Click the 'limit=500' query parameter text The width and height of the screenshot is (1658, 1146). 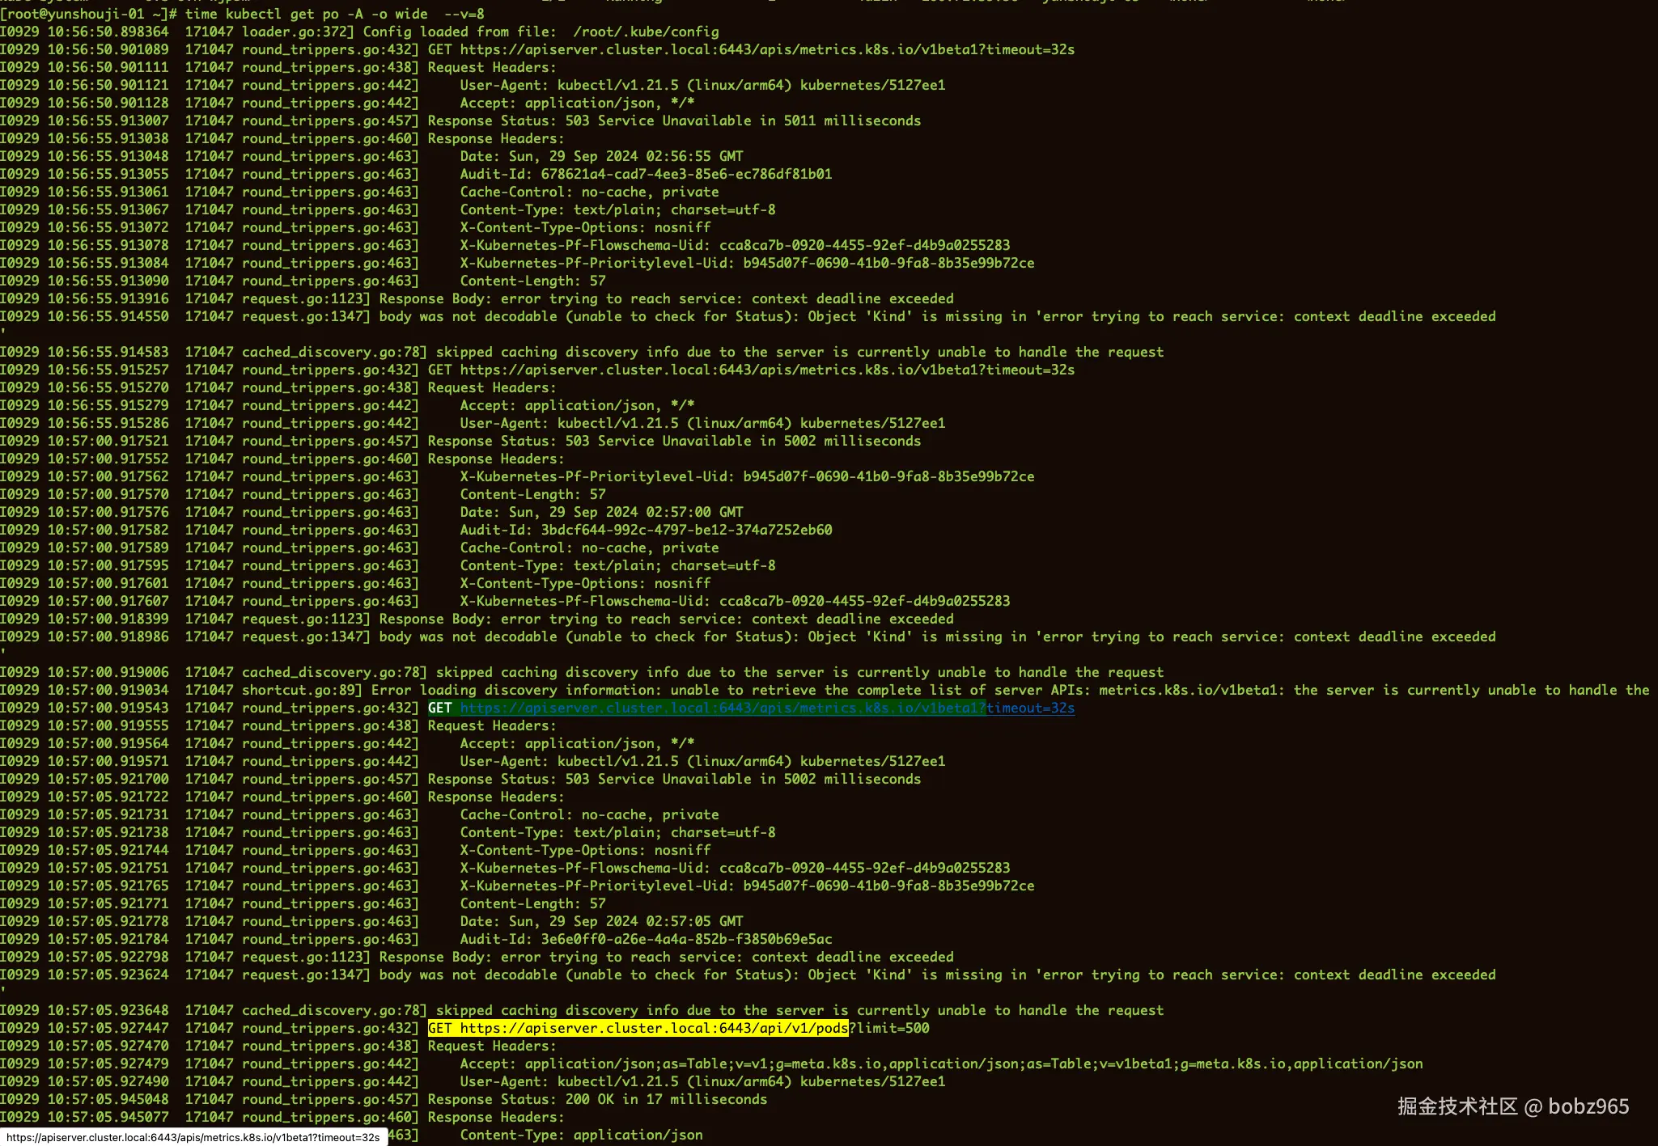point(893,1028)
